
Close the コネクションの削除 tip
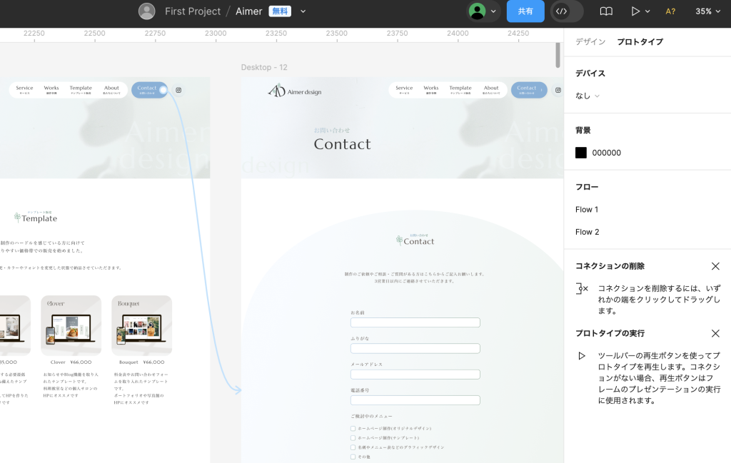point(715,266)
